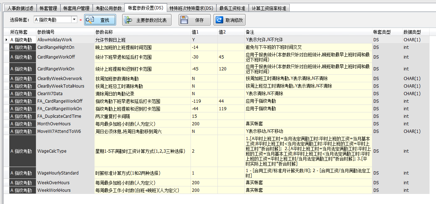
Task: Select WeekWorkHours parameter row
Action: pos(65,190)
